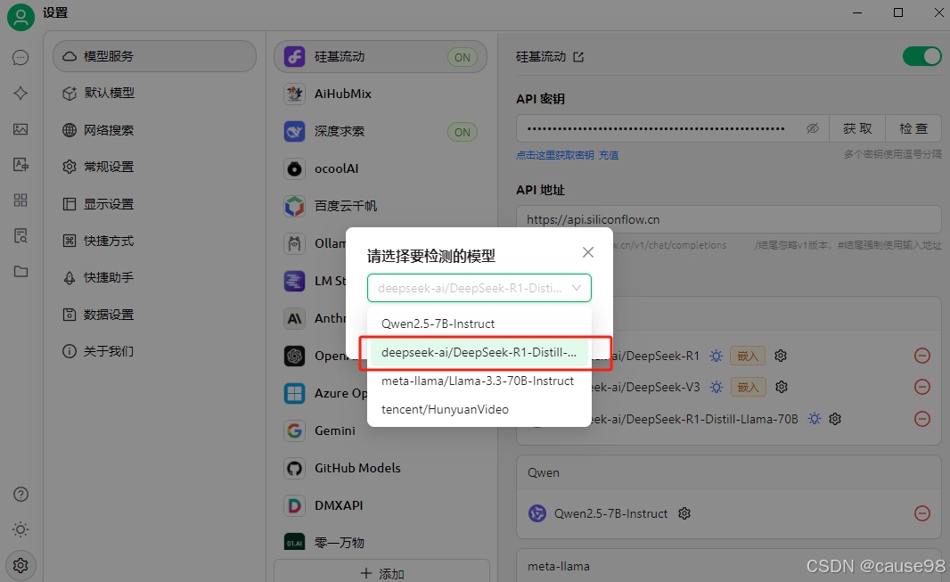Select the 硅基流动 provider

tap(381, 57)
